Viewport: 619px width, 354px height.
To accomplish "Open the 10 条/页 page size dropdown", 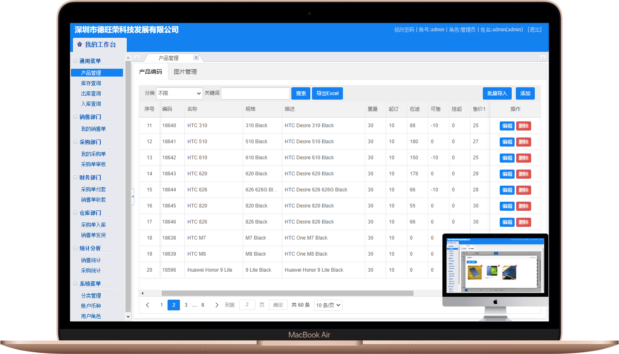I will pyautogui.click(x=328, y=305).
